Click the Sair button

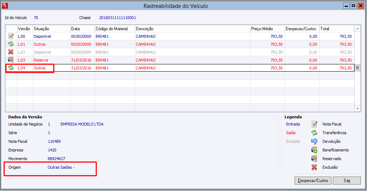[x=347, y=181]
